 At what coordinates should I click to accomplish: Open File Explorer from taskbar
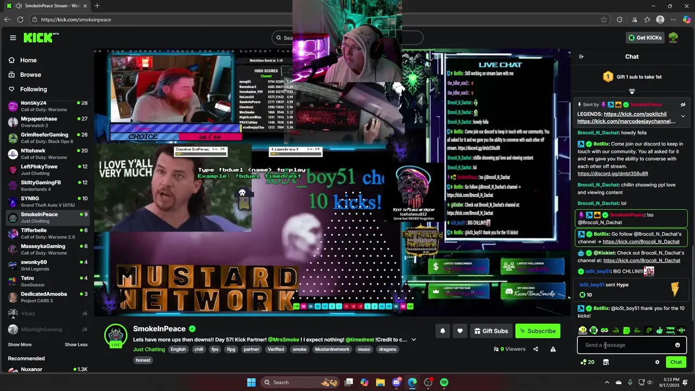pos(381,382)
